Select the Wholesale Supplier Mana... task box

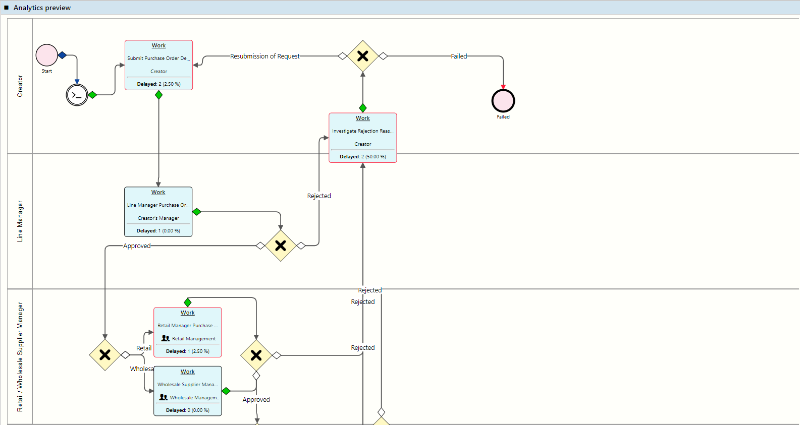pyautogui.click(x=188, y=391)
